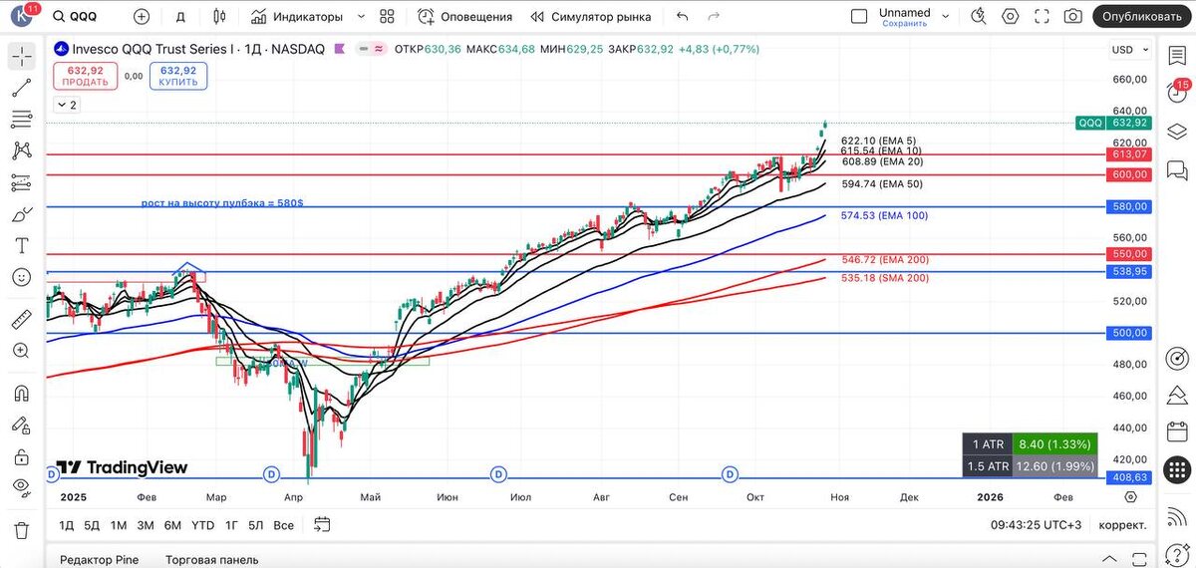Create alert via Оповещения
This screenshot has width=1196, height=568.
click(464, 17)
